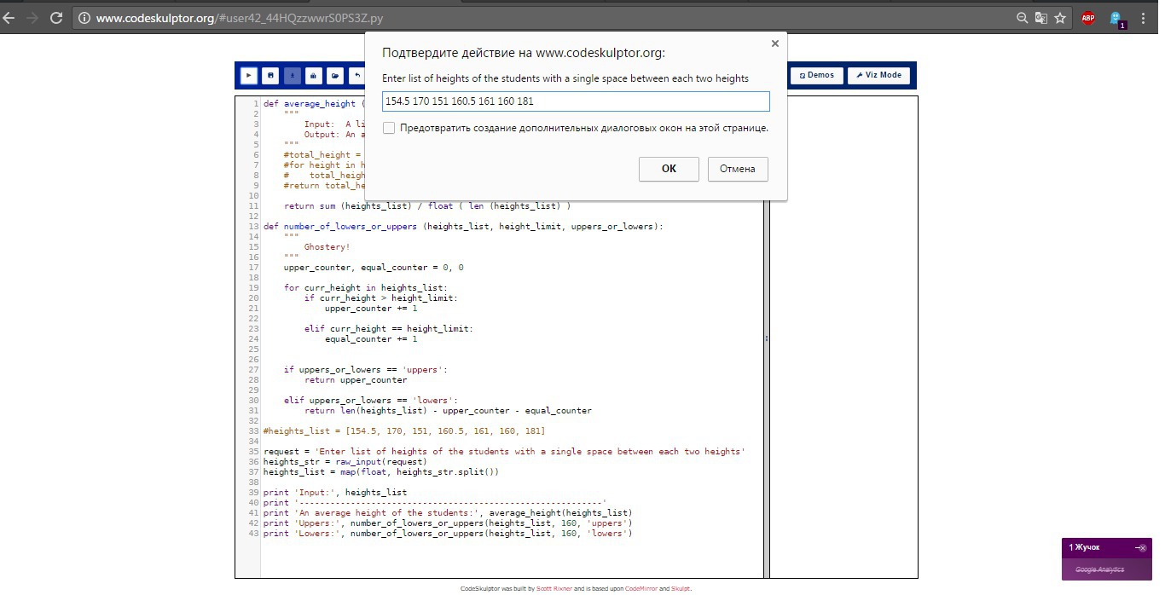Image resolution: width=1165 pixels, height=595 pixels.
Task: Click the commented '#heights_list = [154.5...' line
Action: (404, 431)
